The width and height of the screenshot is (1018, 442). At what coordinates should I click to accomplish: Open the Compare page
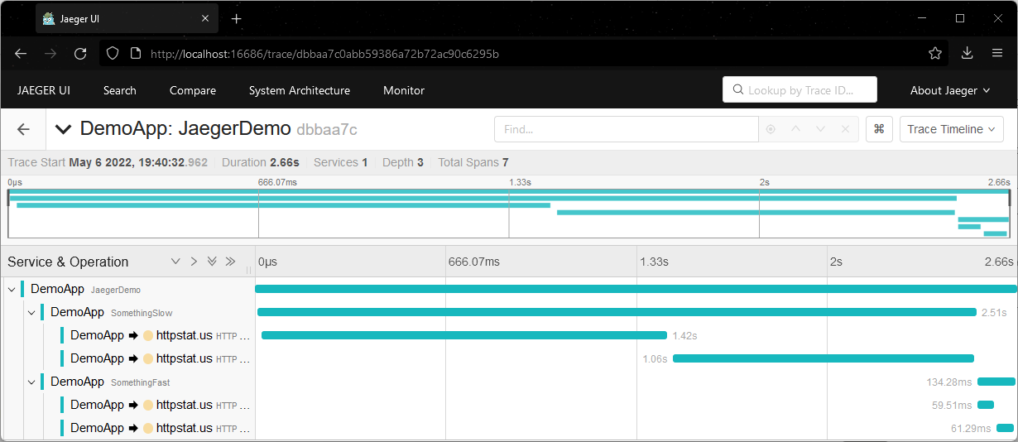(x=193, y=90)
